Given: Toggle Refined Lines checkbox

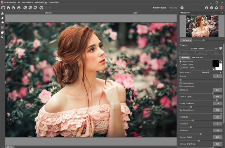Looking at the screenshot, I should click(181, 84).
